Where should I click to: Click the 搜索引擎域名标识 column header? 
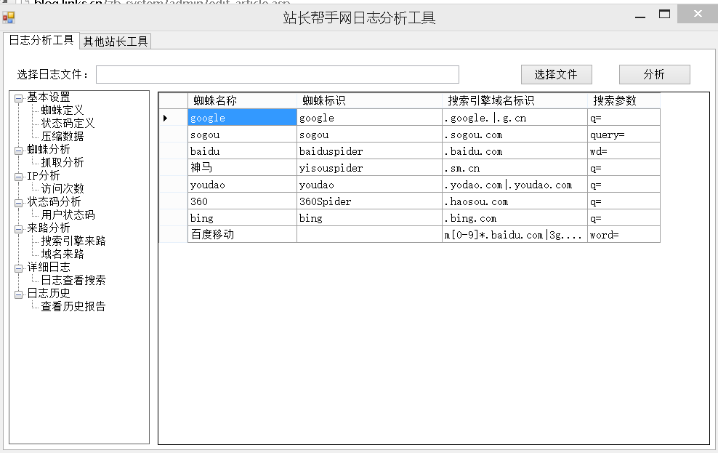point(515,101)
